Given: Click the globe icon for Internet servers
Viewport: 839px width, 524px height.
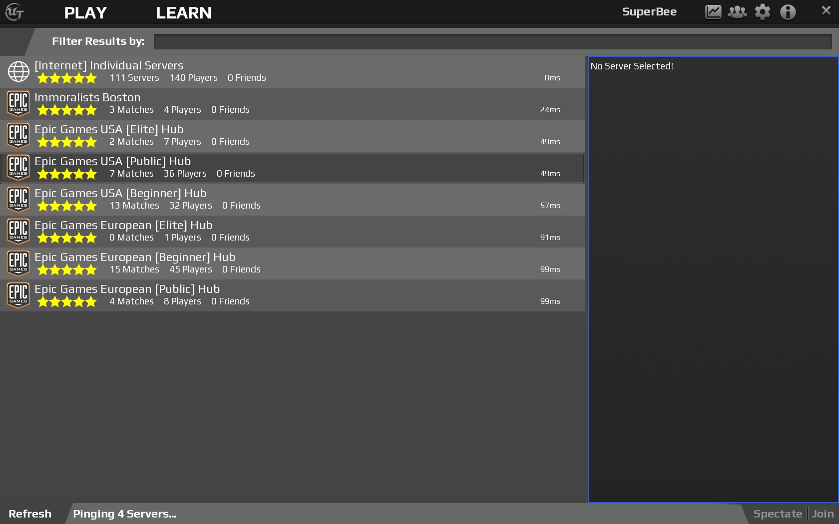Looking at the screenshot, I should (x=18, y=72).
